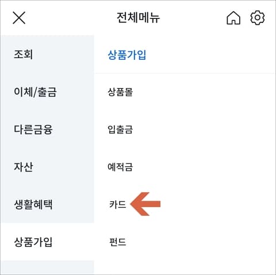Close the 전체메뉴 panel with X

point(19,18)
